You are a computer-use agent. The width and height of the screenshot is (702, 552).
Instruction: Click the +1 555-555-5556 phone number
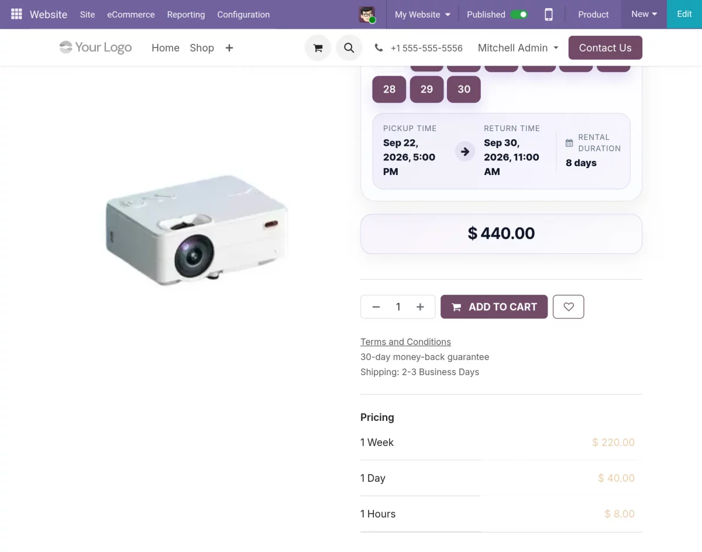pyautogui.click(x=426, y=48)
